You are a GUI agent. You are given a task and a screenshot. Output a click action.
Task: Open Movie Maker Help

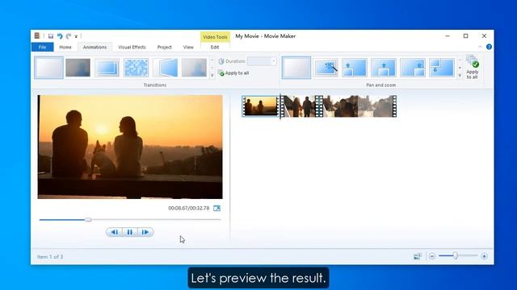489,47
